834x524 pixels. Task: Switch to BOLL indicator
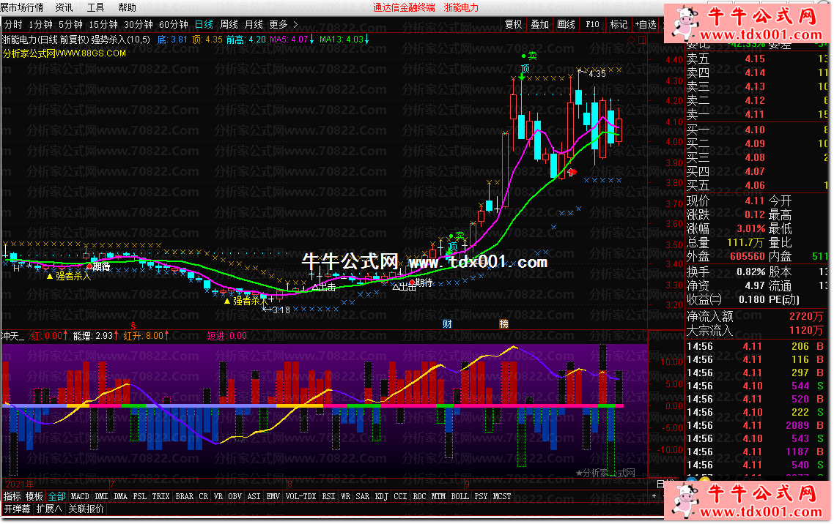(x=460, y=496)
